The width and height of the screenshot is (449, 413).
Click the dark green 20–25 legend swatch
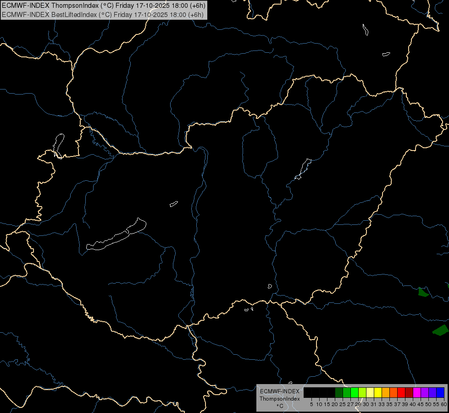(x=339, y=392)
